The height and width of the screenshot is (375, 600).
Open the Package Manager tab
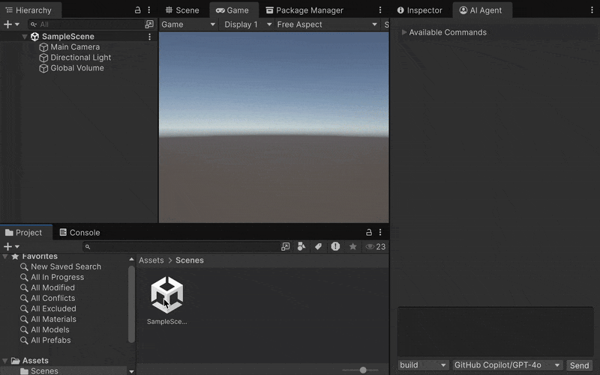[x=304, y=10]
